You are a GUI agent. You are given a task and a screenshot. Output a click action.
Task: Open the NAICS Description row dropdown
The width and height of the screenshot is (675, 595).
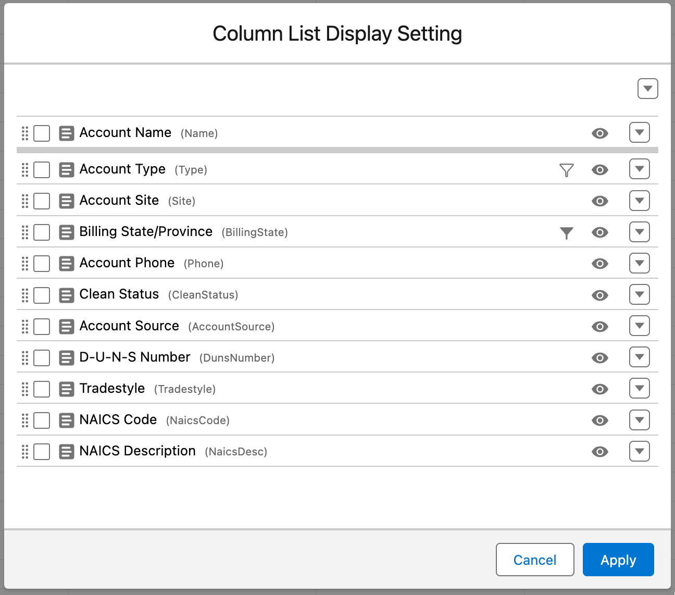(639, 451)
